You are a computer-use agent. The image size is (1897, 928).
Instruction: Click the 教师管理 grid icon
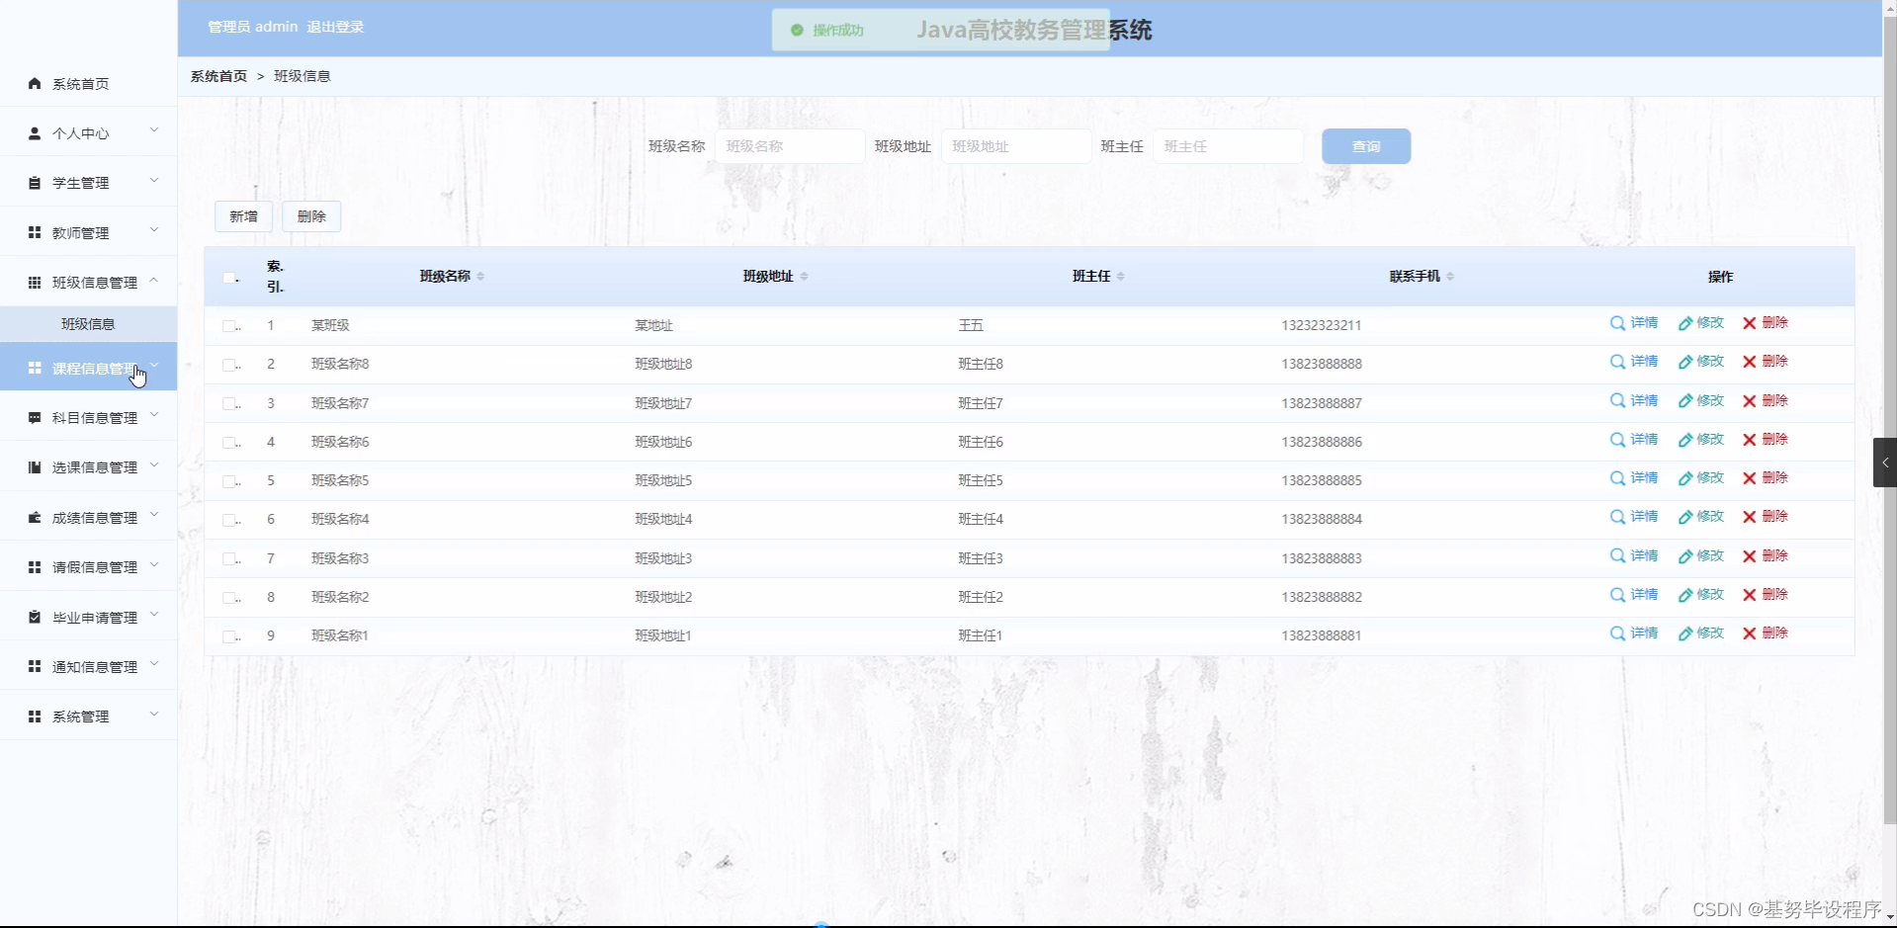(x=34, y=232)
